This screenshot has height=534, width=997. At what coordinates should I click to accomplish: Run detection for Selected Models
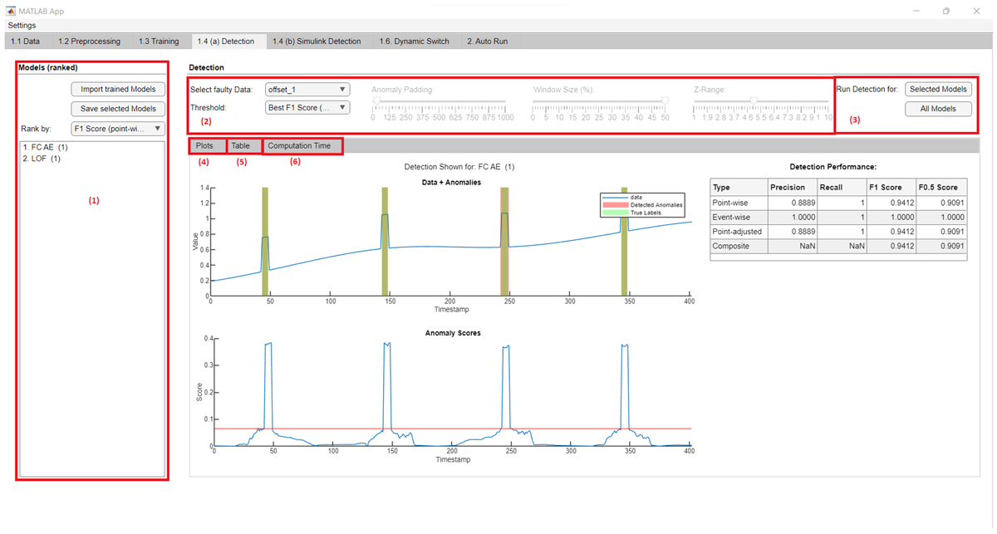tap(938, 89)
